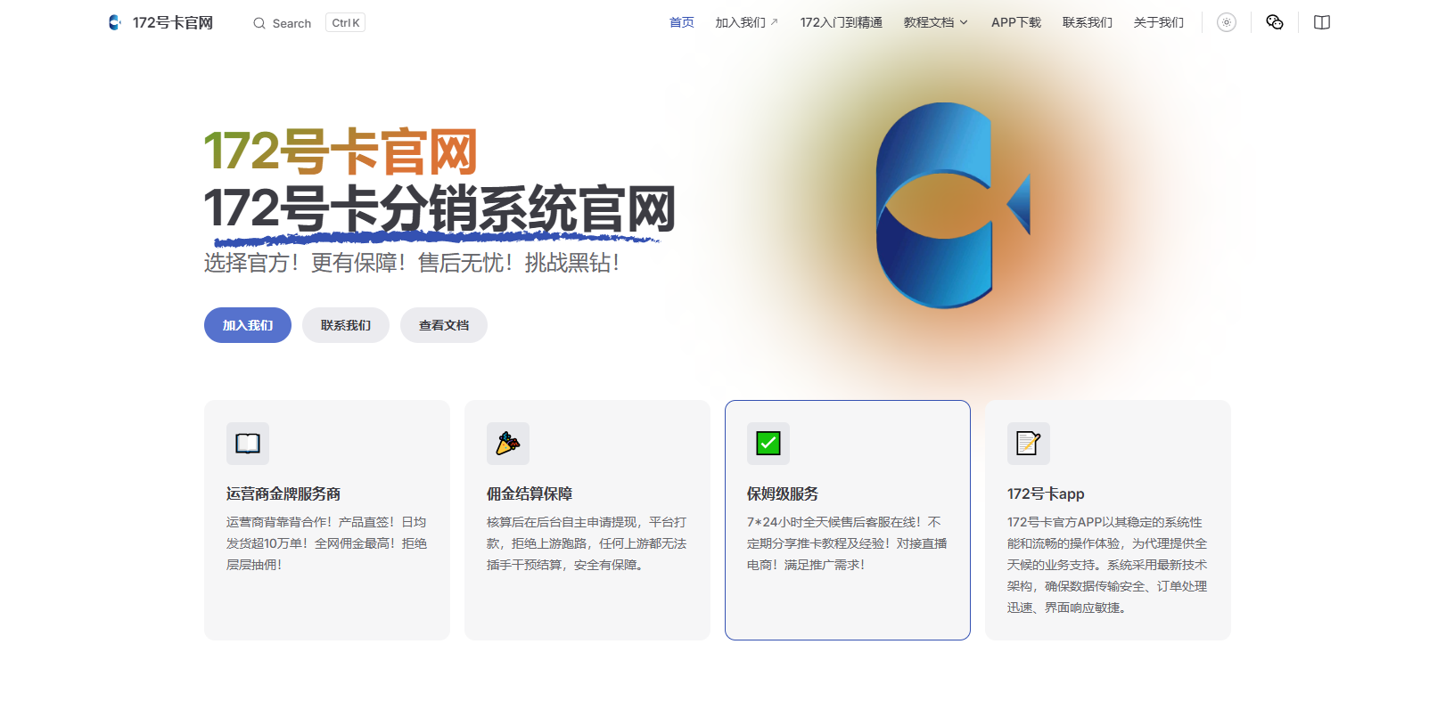The image size is (1429, 726).
Task: Click the tagline 选择官方！更有保障！售后无忧！挑战黑钻！
Action: coord(412,263)
